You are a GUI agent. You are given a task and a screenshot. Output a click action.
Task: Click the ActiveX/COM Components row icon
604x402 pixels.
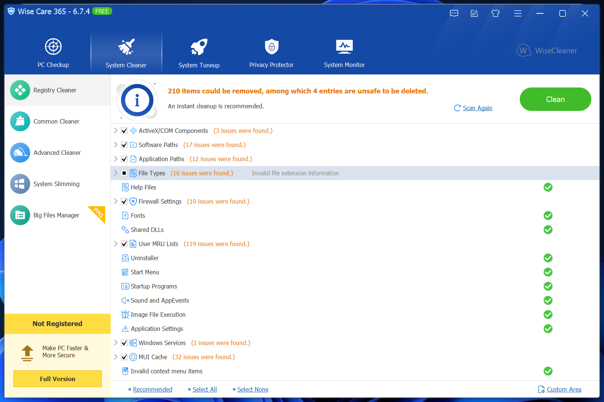pos(133,131)
